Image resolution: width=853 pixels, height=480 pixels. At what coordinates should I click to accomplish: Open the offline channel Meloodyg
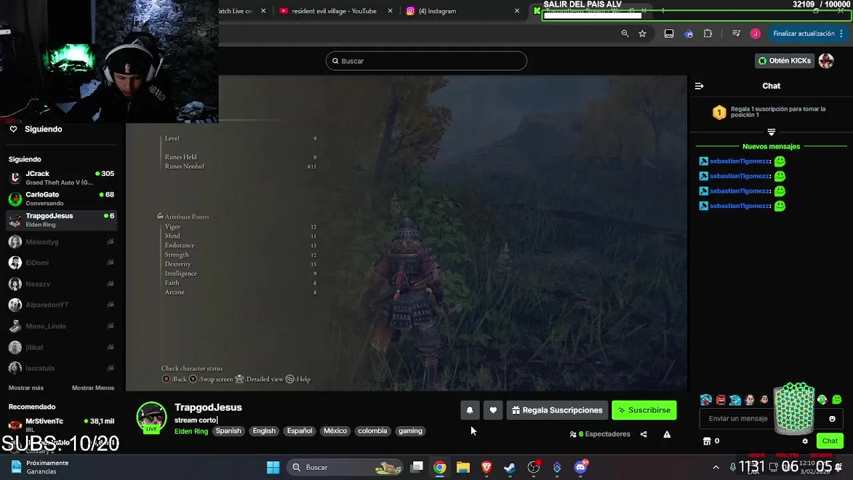[61, 242]
